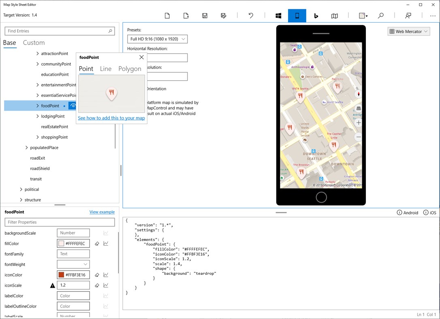Zoom out on the phone map
440x319 pixels.
point(358,137)
